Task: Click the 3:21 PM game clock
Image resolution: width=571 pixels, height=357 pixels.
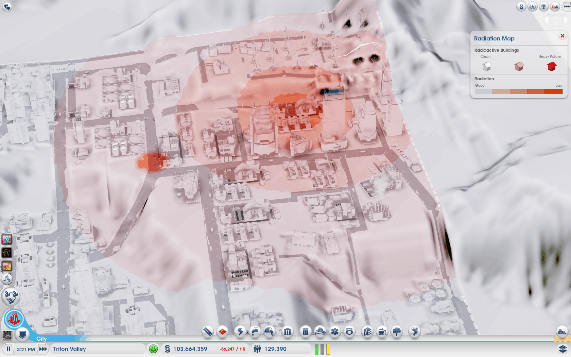Action: point(26,349)
